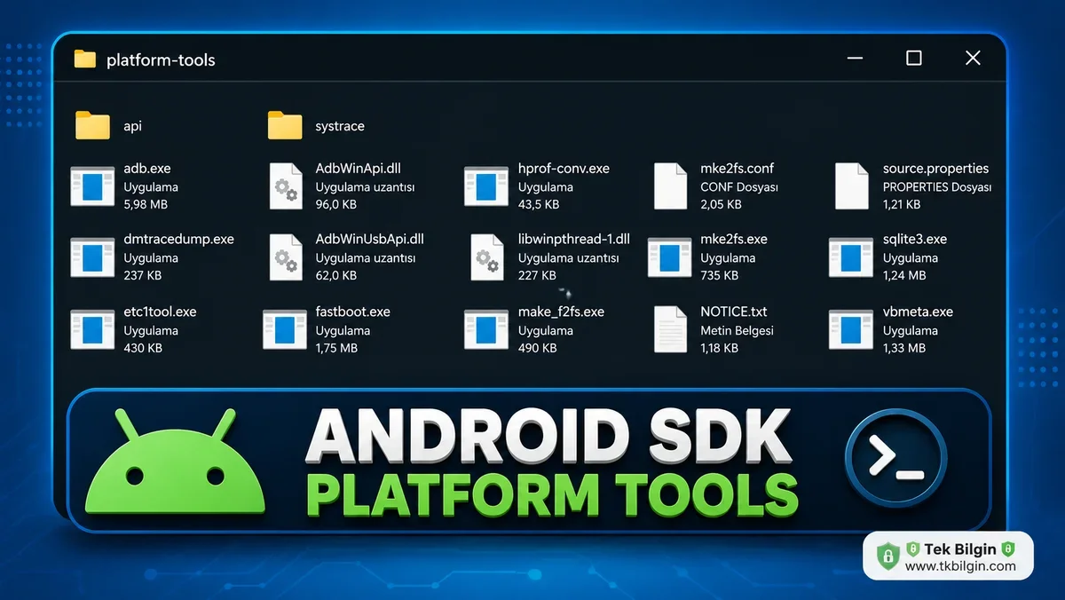The width and height of the screenshot is (1065, 600).
Task: Click the 'fastboot.exe' file name
Action: [353, 312]
